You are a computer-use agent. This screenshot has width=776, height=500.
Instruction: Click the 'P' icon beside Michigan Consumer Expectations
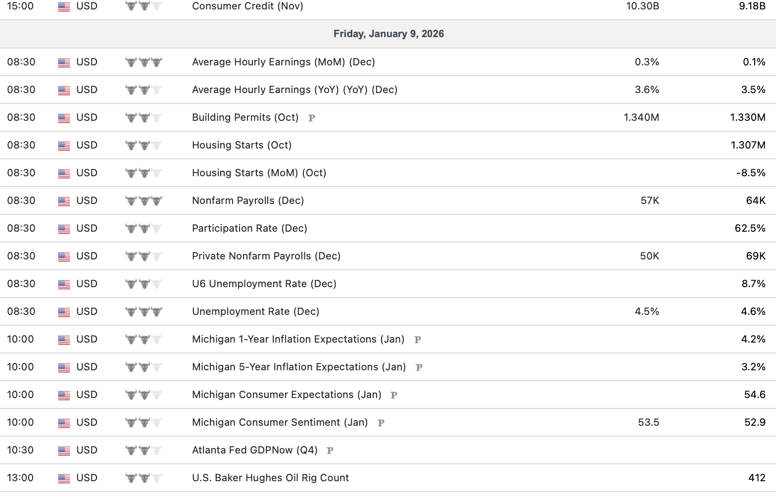click(x=394, y=395)
